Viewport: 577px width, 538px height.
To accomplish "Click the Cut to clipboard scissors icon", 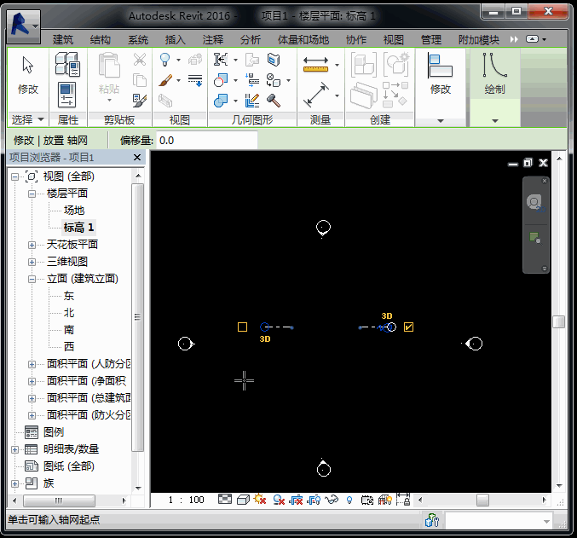I will pos(140,60).
